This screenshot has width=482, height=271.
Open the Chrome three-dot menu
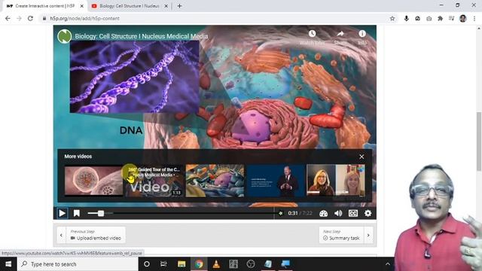(474, 18)
